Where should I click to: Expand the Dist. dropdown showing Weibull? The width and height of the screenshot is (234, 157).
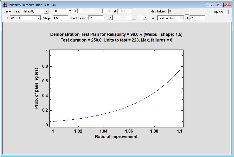tap(38, 18)
